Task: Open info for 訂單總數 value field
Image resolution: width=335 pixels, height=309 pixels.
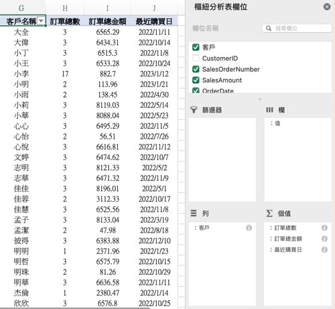Action: pos(324,228)
